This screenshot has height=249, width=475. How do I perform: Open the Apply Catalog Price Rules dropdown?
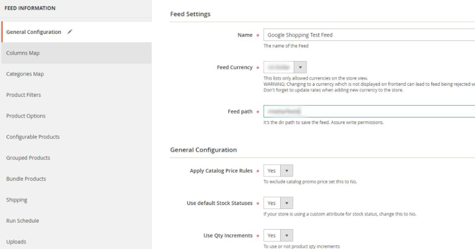point(278,171)
